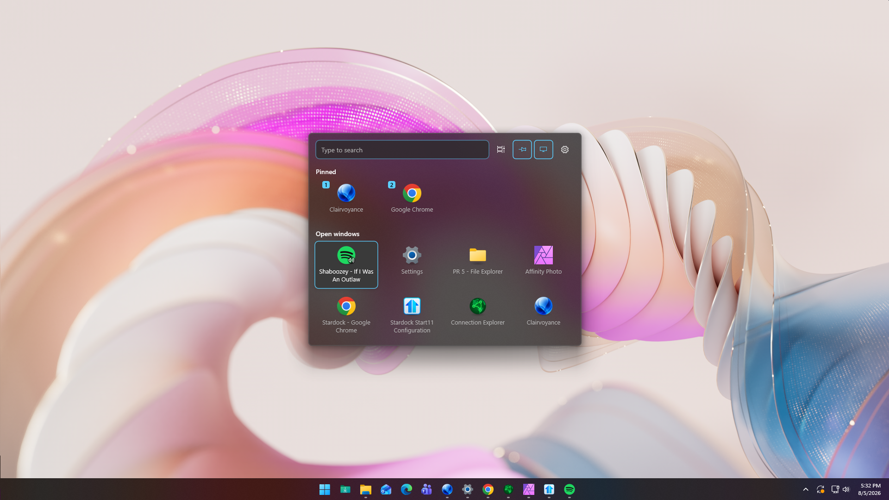
Task: Open Google Chrome from the taskbar
Action: point(488,489)
